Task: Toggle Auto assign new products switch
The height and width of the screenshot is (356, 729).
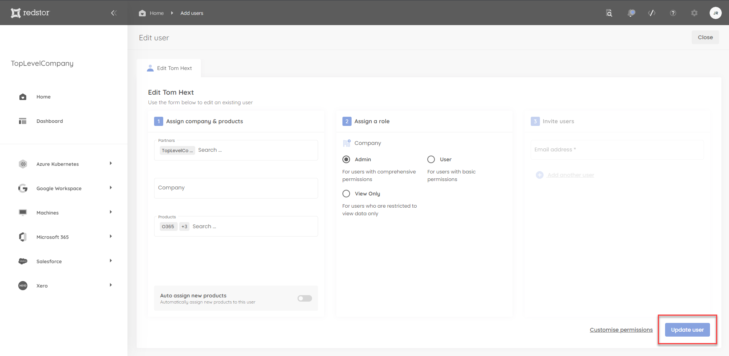Action: pyautogui.click(x=305, y=298)
